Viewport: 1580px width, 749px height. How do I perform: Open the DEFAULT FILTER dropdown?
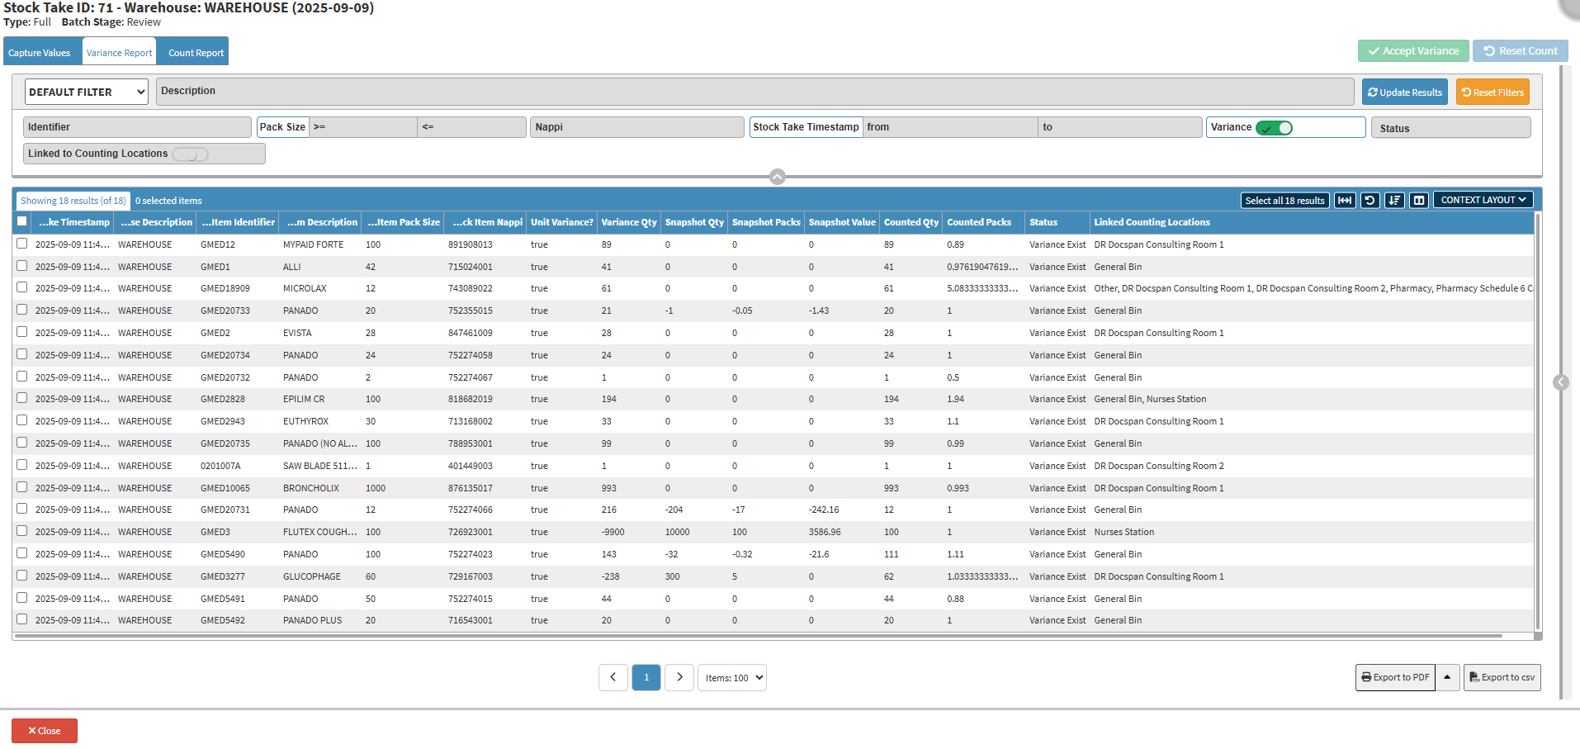pyautogui.click(x=87, y=92)
